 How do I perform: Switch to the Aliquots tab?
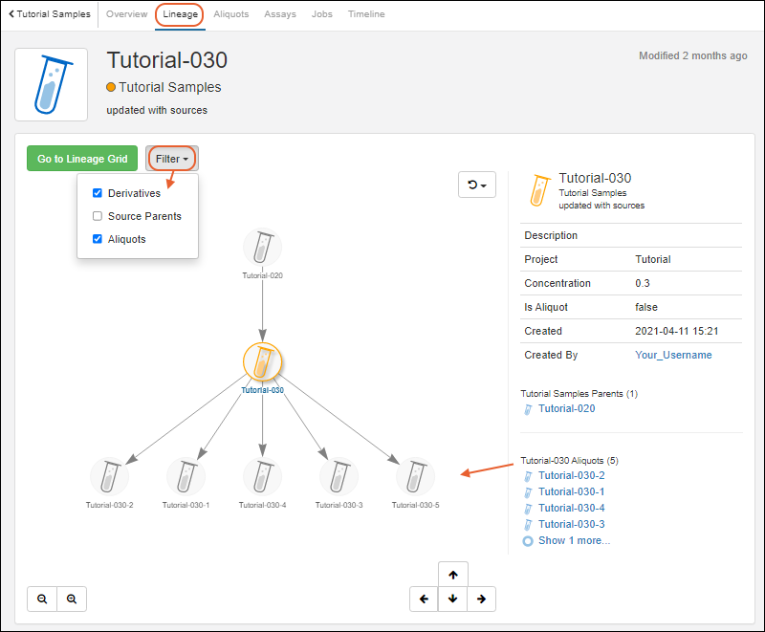(x=231, y=14)
